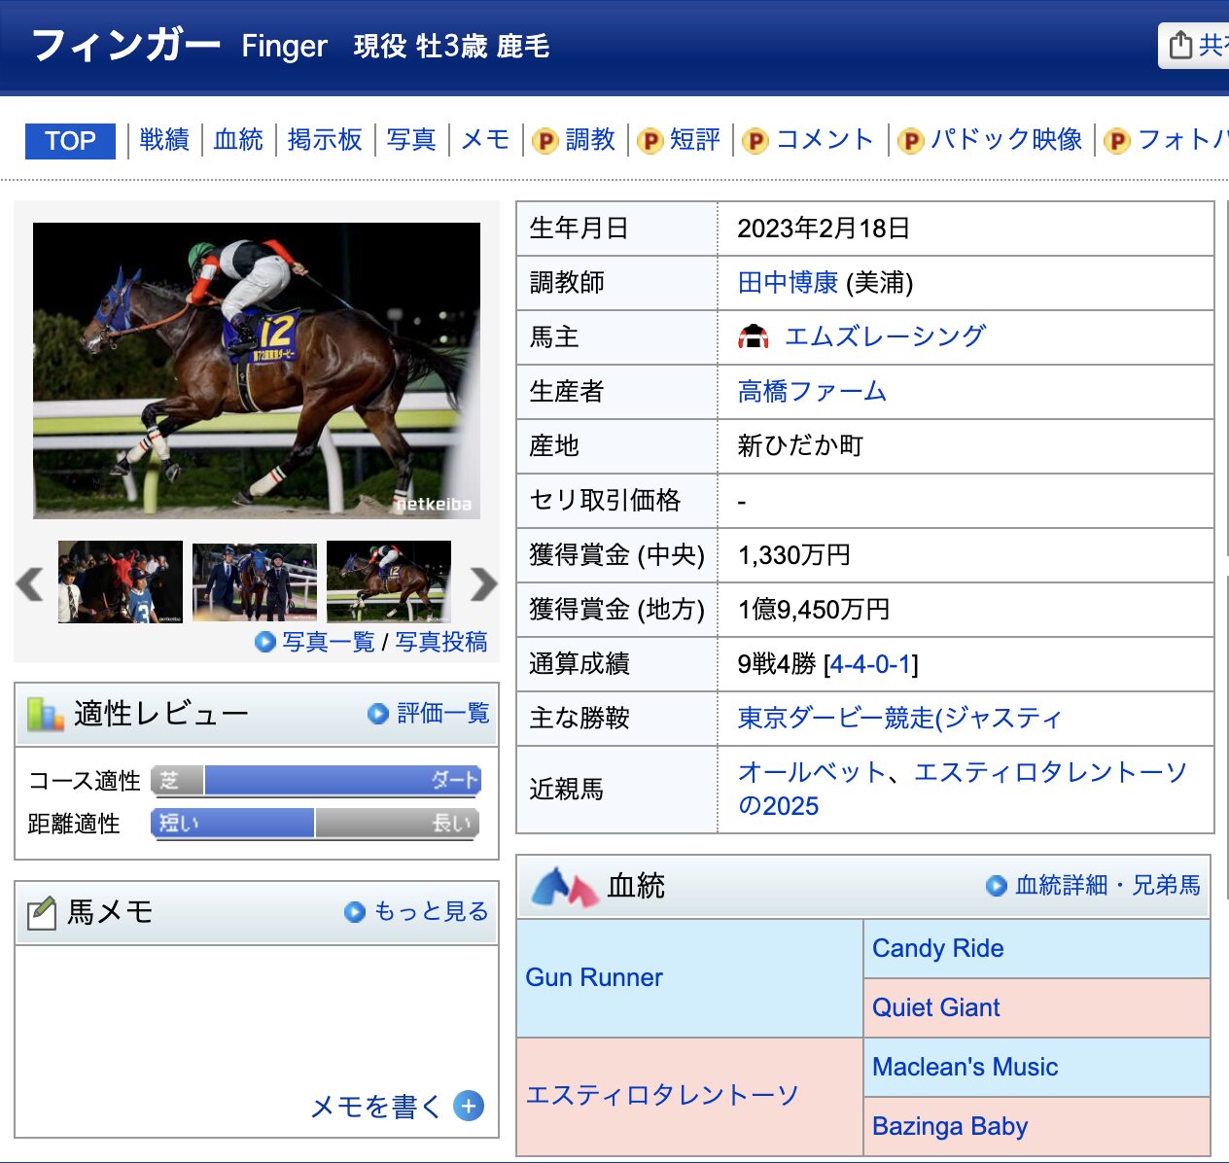Open the 評価一覧 link
1229x1163 pixels.
443,714
